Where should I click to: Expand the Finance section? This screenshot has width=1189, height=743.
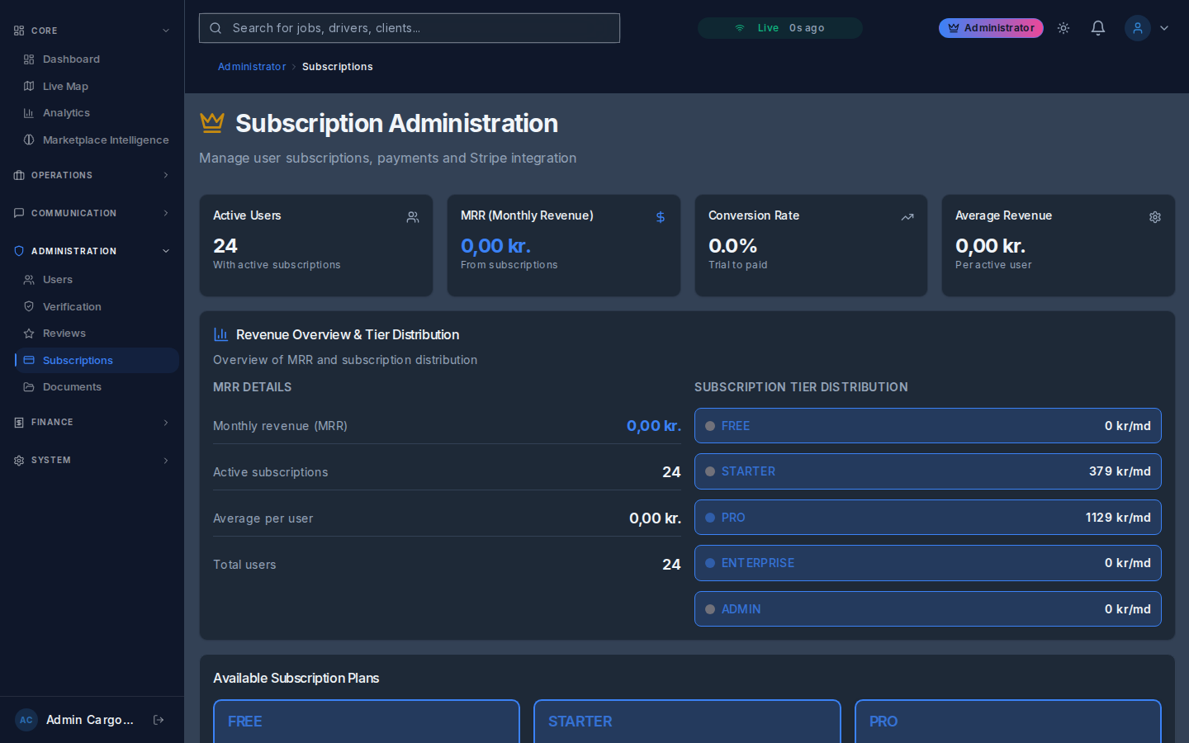click(91, 422)
